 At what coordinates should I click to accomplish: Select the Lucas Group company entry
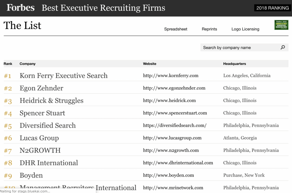(x=39, y=138)
